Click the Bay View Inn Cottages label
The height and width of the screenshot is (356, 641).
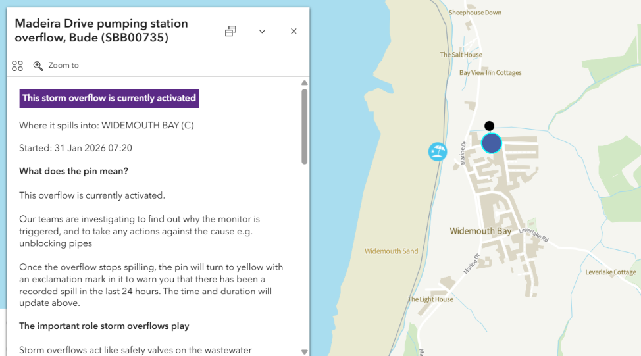tap(490, 73)
